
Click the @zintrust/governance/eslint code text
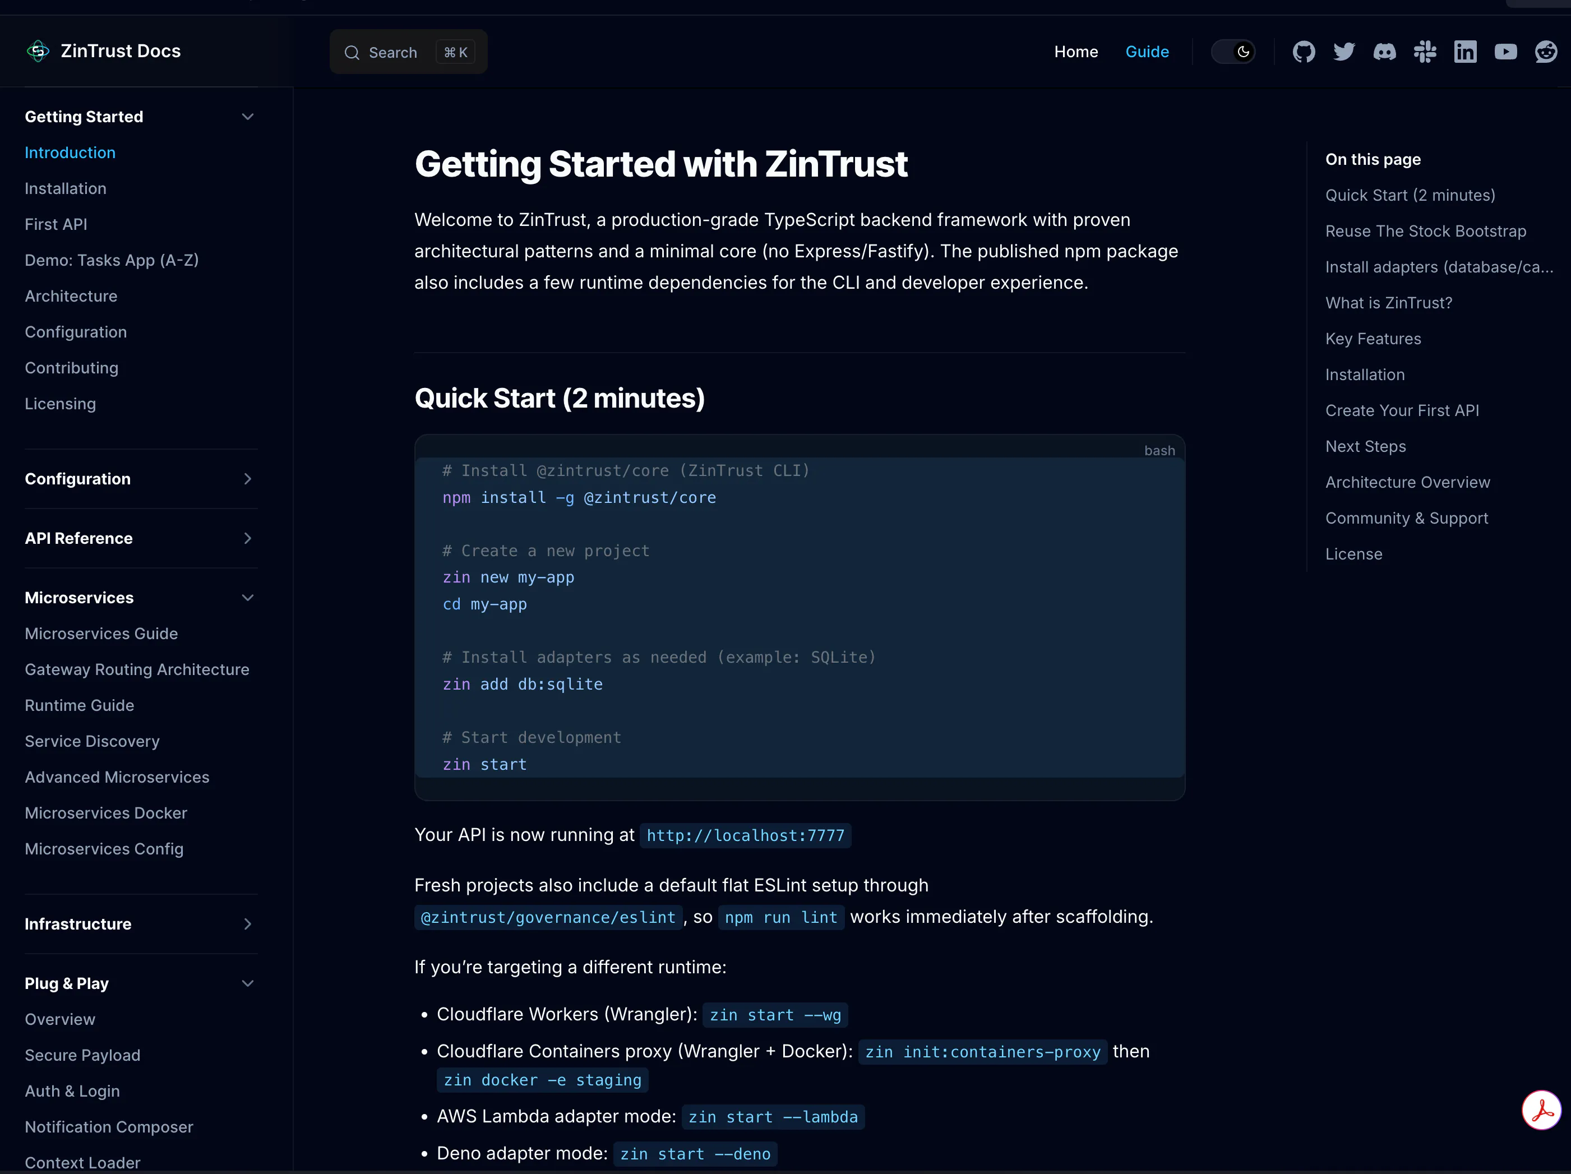(548, 917)
